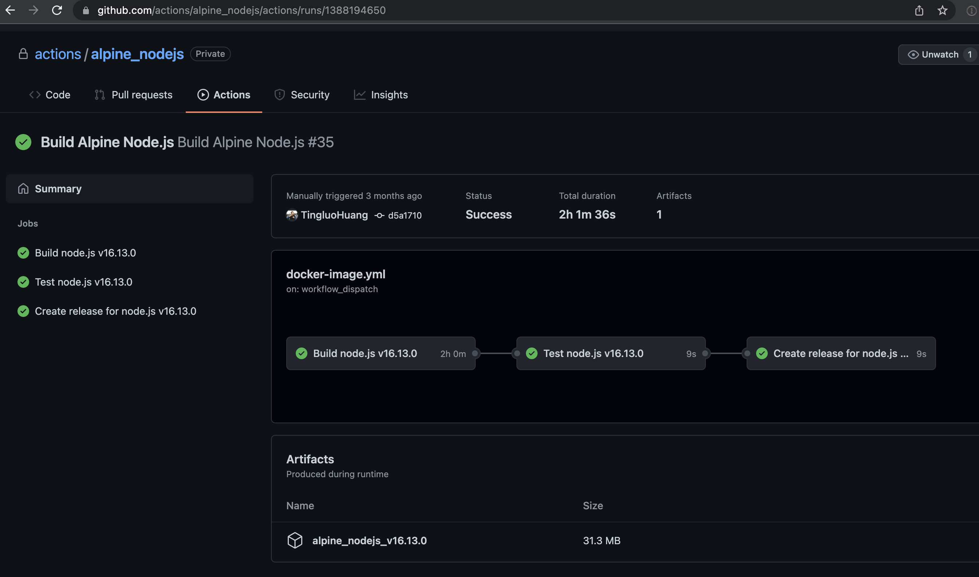Click the browser back arrow
This screenshot has width=979, height=577.
11,10
